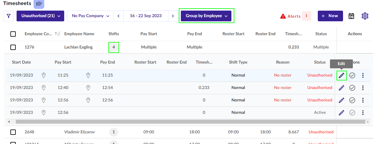Select the Lachlan Eagling row checkbox
The image size is (376, 144).
13,47
